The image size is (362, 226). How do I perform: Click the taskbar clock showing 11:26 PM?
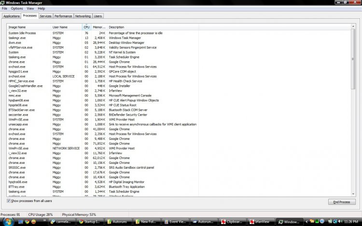point(351,222)
